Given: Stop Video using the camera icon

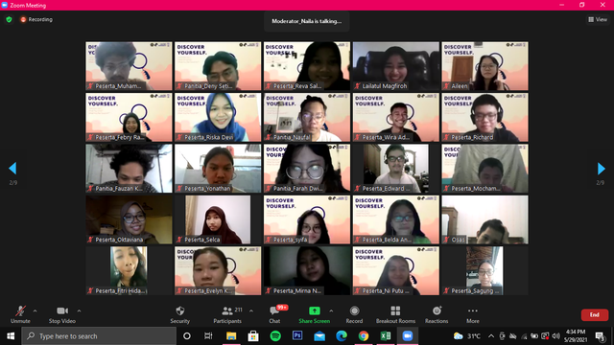Looking at the screenshot, I should coord(61,314).
